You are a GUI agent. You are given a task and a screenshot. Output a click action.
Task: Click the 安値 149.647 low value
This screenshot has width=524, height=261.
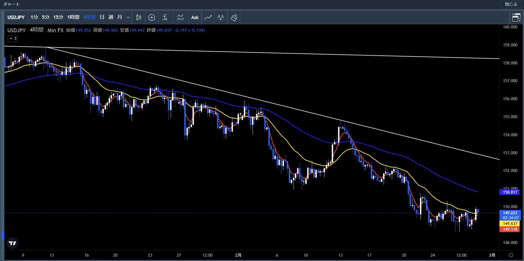click(132, 30)
